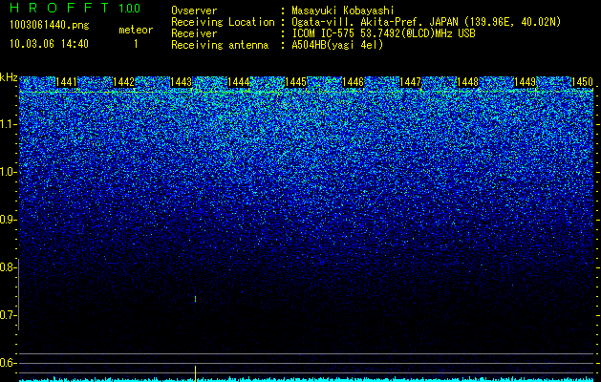Screen dimensions: 601x382
Task: Click the Receiving Location label
Action: click(x=223, y=22)
